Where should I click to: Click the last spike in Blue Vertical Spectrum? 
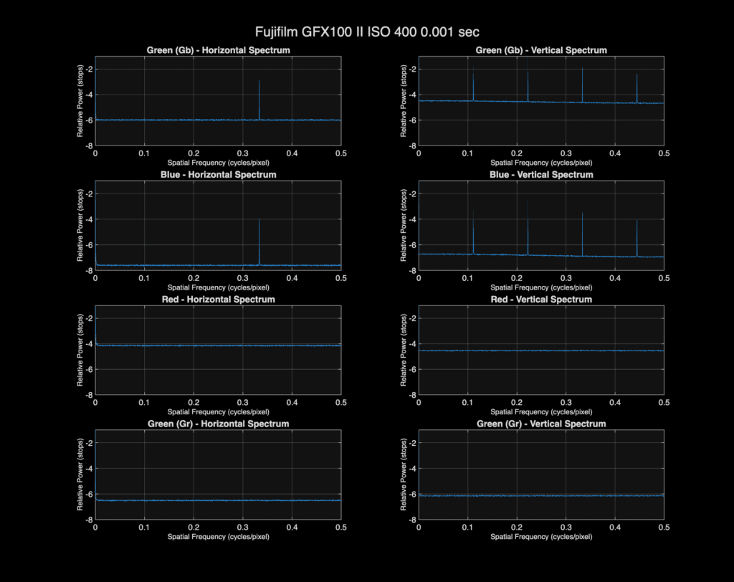tap(637, 239)
